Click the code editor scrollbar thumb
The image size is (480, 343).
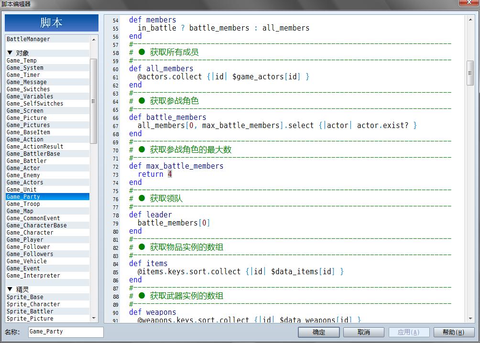click(x=470, y=73)
